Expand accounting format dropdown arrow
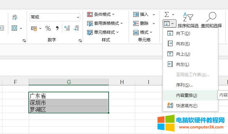Image resolution: width=228 pixels, height=134 pixels. click(x=40, y=28)
